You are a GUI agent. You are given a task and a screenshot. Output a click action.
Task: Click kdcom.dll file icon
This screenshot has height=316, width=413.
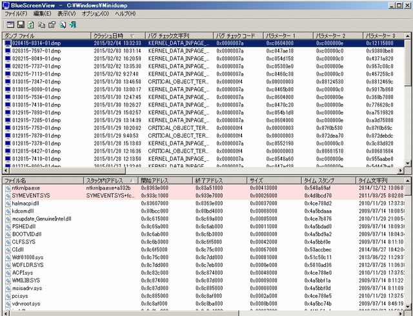[8, 211]
